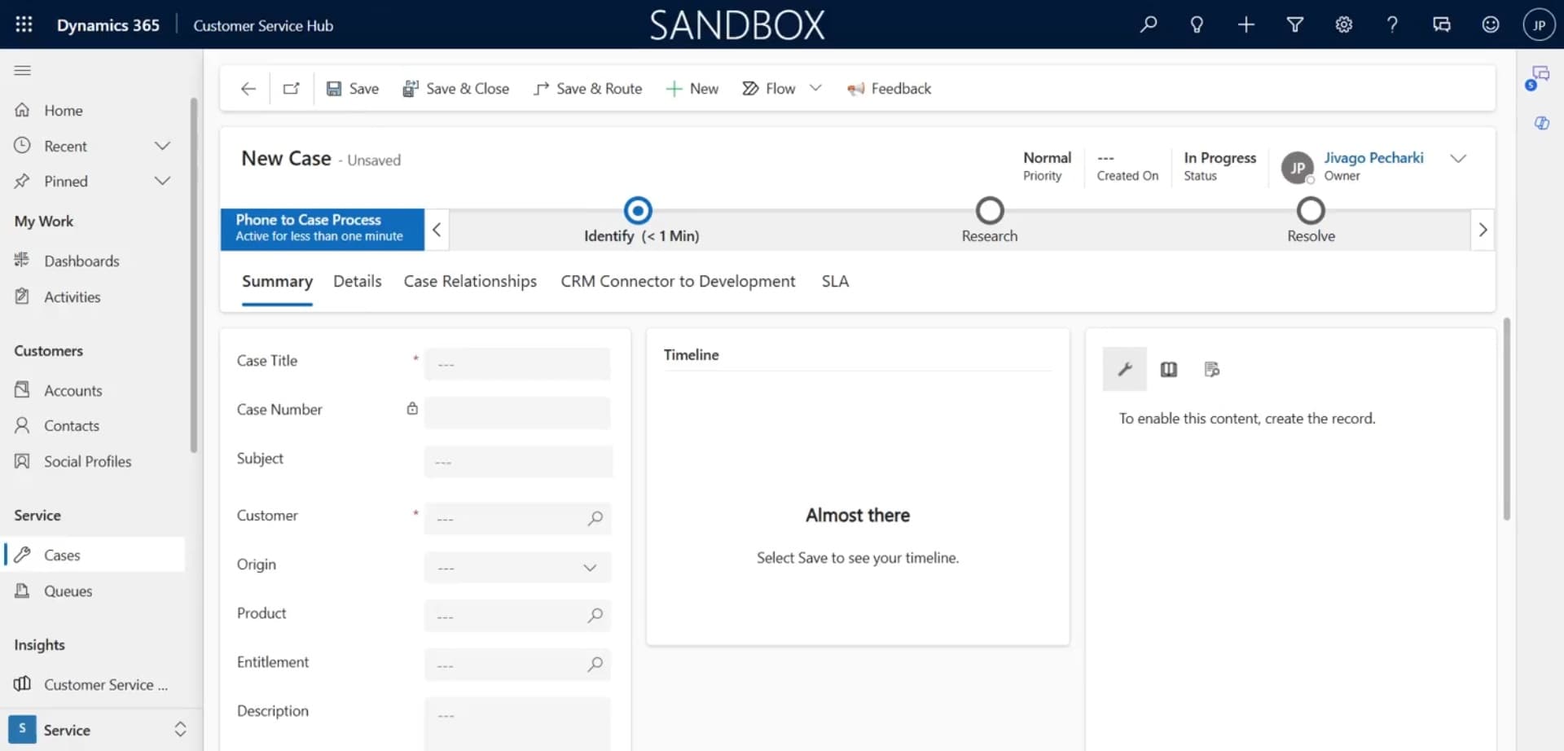Open the wrench tool in side panel
The width and height of the screenshot is (1564, 751).
(1125, 369)
